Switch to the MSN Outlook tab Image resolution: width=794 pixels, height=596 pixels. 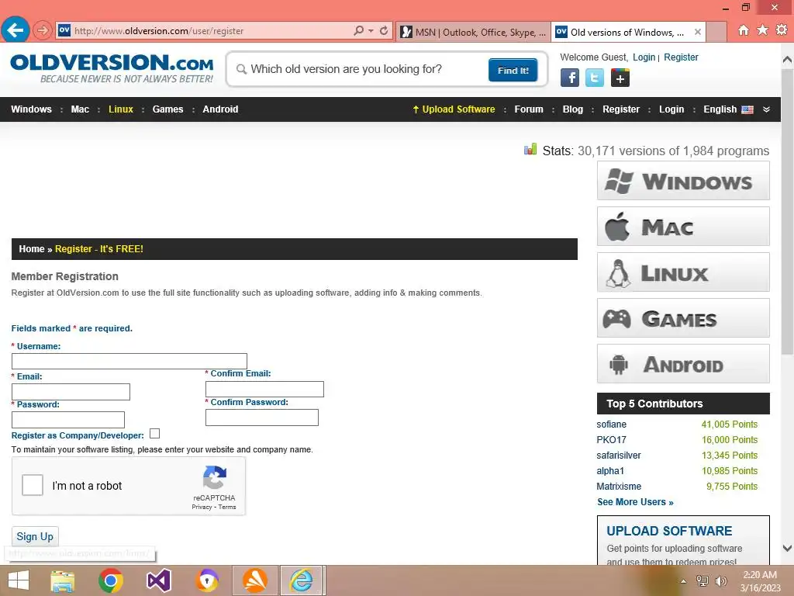pos(474,32)
